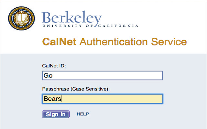The image size is (207, 129).
Task: Click the "Authentication Service" heading text
Action: (x=133, y=42)
